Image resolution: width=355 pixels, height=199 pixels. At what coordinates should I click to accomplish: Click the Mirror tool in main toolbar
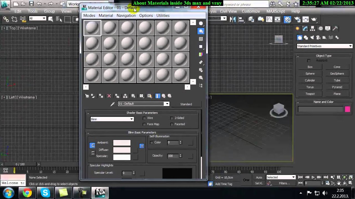pyautogui.click(x=233, y=19)
